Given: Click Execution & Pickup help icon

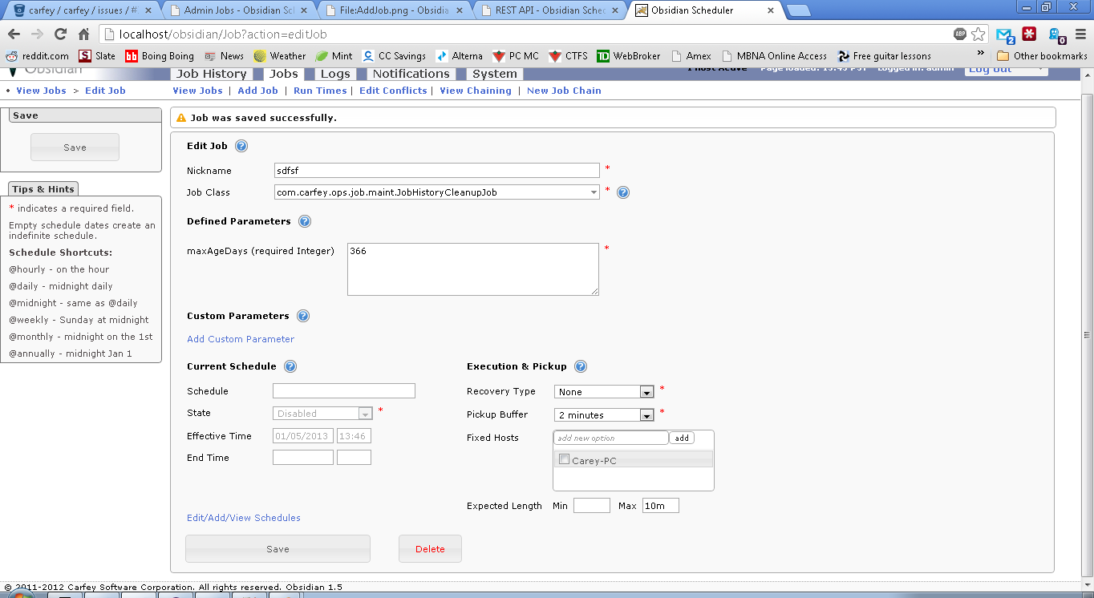Looking at the screenshot, I should 581,366.
